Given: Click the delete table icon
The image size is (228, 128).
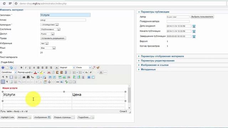Looking at the screenshot, I should 44,77.
